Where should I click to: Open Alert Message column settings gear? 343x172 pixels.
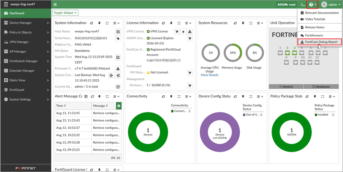(119, 106)
